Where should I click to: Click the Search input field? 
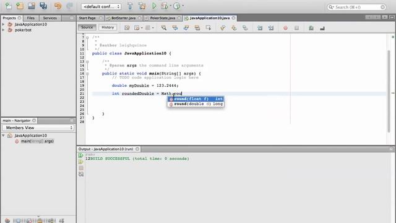tap(356, 7)
